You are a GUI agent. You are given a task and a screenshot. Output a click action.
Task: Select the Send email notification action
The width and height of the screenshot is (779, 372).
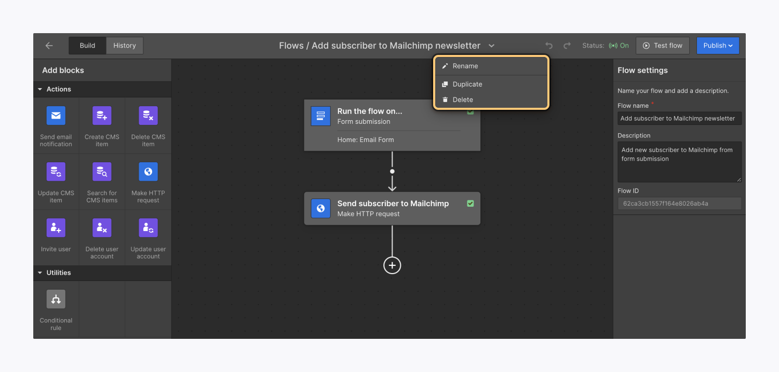tap(56, 125)
